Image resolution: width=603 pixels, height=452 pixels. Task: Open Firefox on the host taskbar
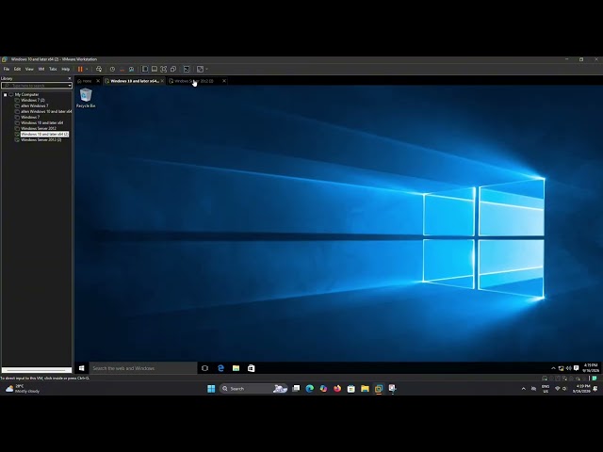point(337,389)
